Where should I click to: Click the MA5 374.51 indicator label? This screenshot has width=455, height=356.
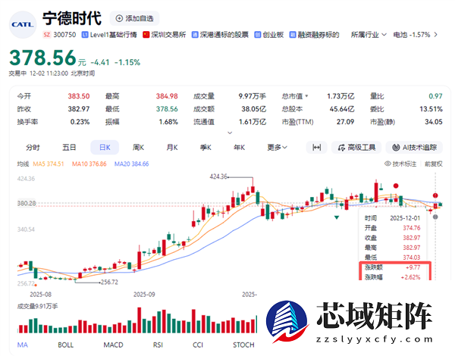click(x=49, y=164)
